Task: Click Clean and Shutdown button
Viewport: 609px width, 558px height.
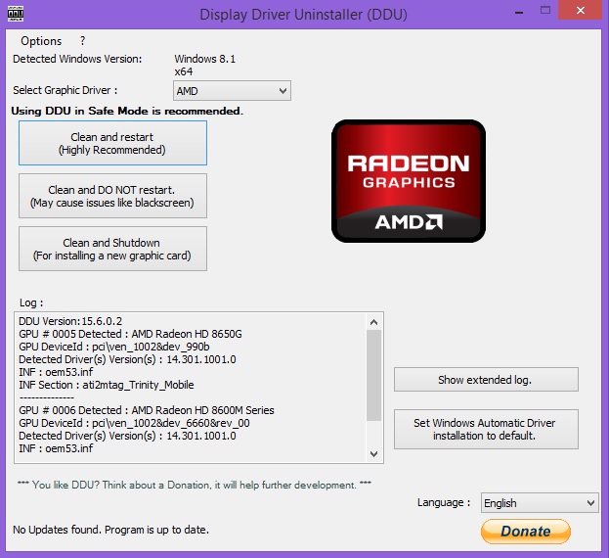Action: (112, 249)
